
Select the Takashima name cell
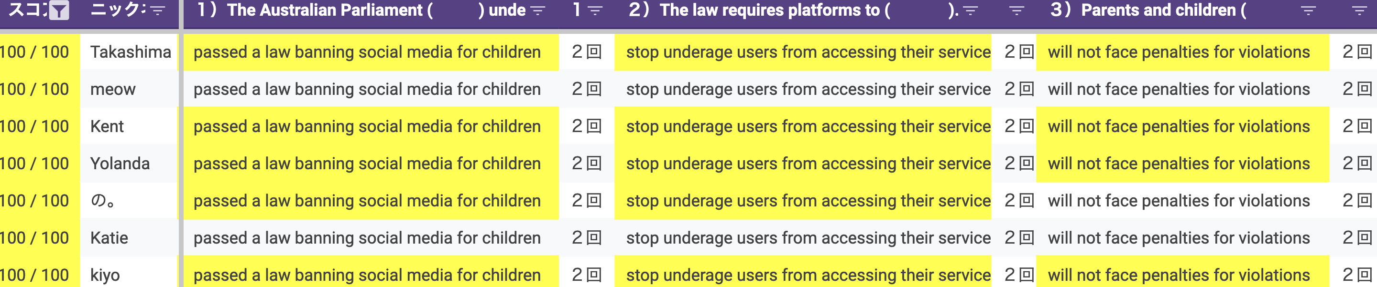click(x=130, y=52)
